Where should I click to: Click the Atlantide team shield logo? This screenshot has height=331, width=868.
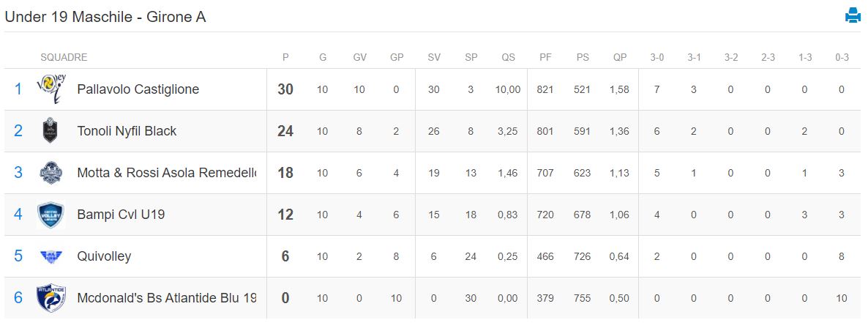[x=51, y=298]
